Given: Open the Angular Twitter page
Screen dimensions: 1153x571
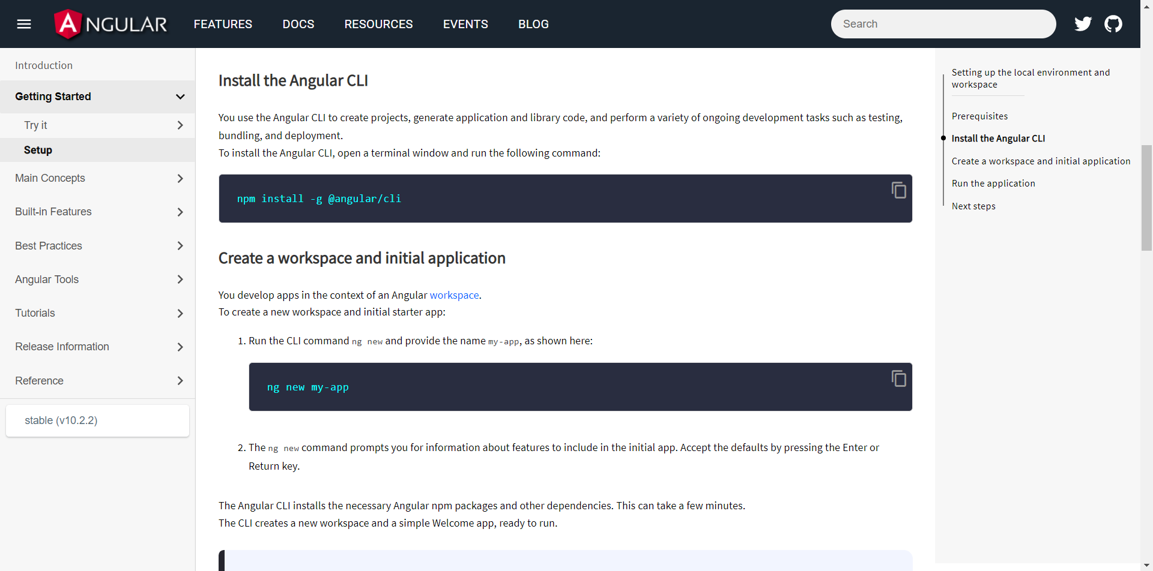Looking at the screenshot, I should point(1083,24).
